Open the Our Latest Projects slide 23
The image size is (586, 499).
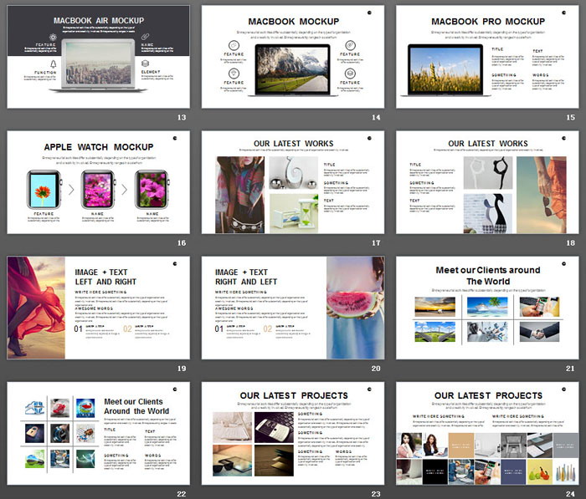(x=292, y=433)
